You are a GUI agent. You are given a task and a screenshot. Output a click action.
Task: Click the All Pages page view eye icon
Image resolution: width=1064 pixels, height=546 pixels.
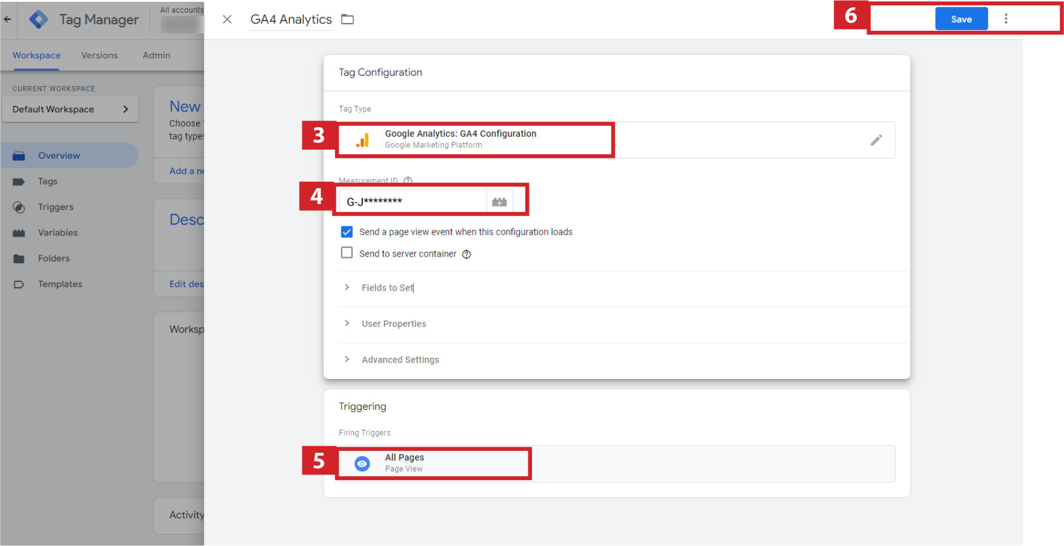[362, 464]
